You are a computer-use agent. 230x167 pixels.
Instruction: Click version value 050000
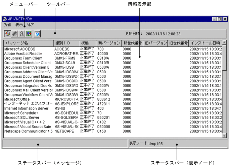(103, 127)
